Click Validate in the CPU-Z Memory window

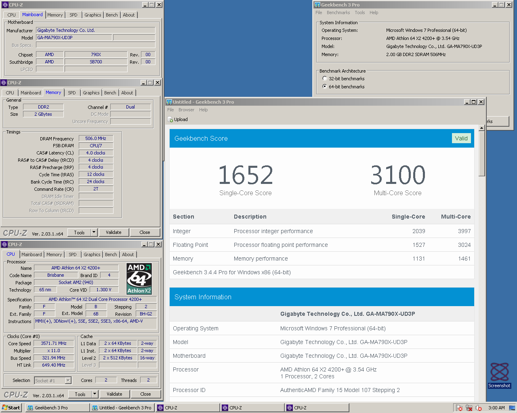(113, 232)
